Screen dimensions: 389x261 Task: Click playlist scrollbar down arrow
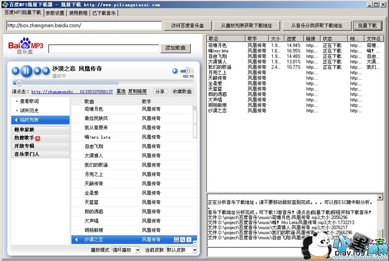[195, 242]
